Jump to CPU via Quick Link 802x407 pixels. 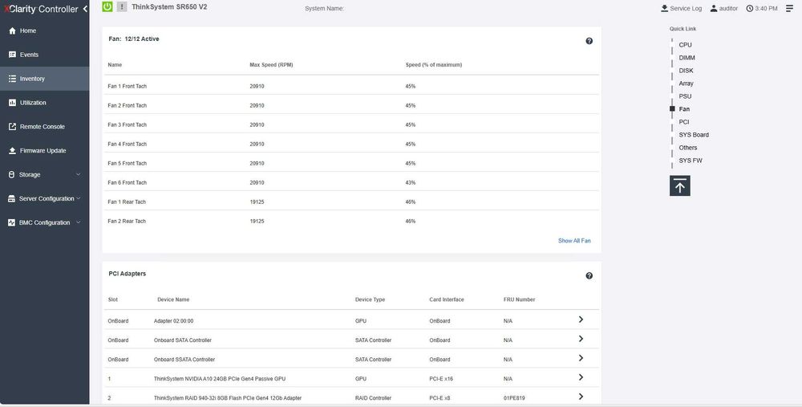685,45
